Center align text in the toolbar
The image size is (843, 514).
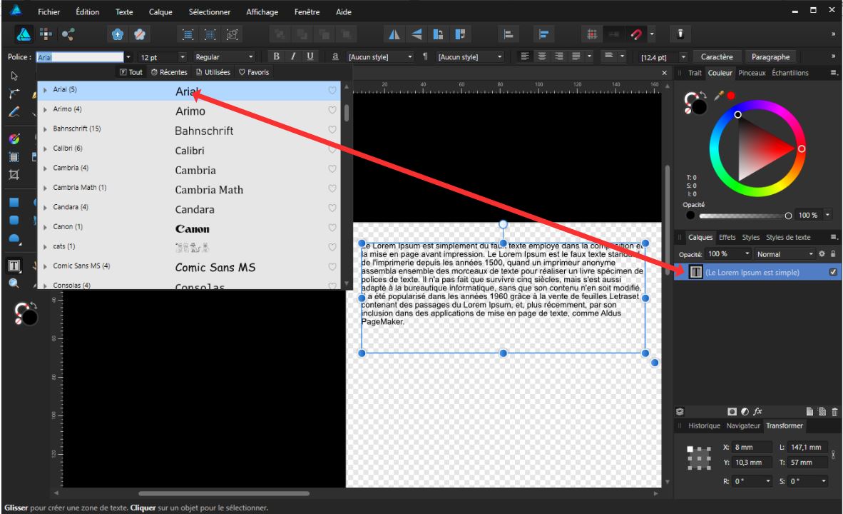(x=542, y=56)
